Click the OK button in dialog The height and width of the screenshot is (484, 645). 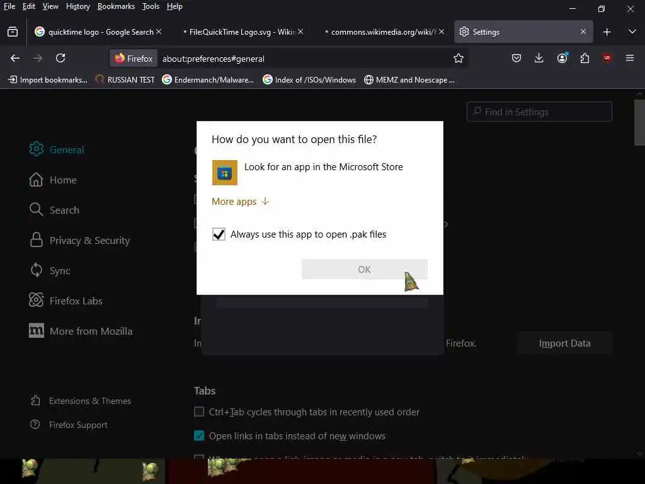pos(365,269)
